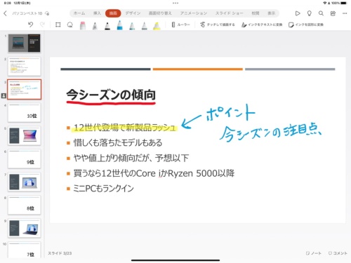Select the highlighted slide 3 thumbnail
351x263 pixels.
point(25,89)
